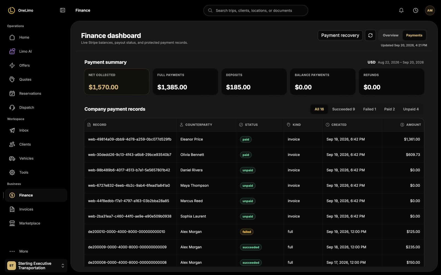Go to Home in sidebar
The height and width of the screenshot is (275, 441).
point(36,37)
